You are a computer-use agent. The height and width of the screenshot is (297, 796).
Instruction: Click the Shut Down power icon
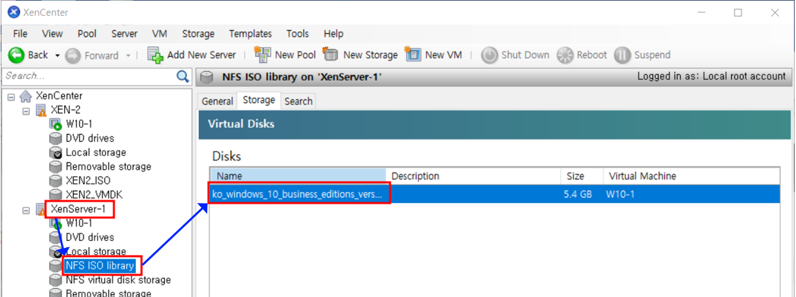(x=489, y=55)
